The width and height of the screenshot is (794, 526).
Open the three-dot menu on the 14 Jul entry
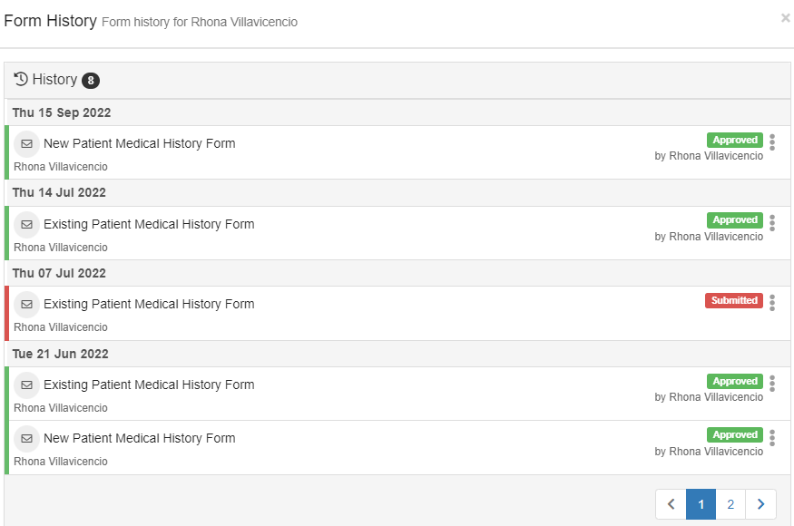(772, 224)
